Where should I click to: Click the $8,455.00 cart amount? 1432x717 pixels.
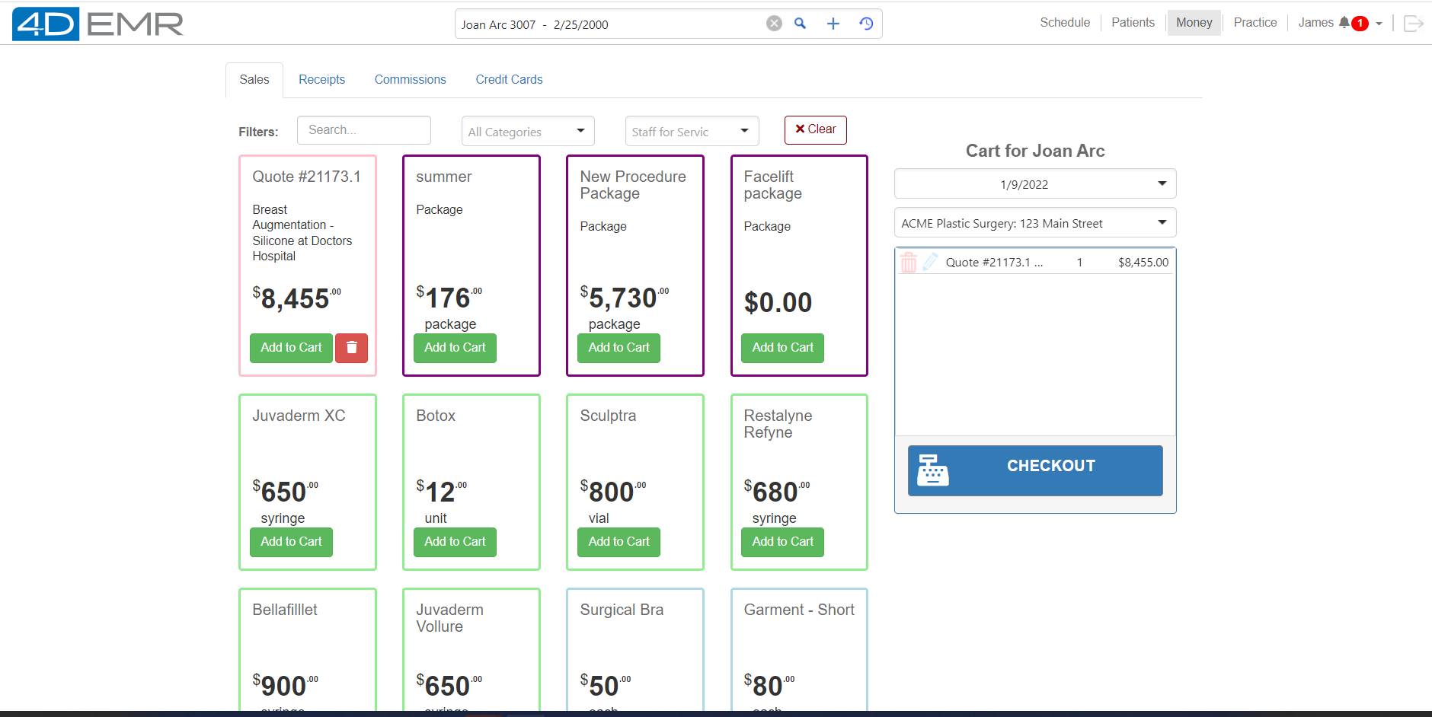(x=1143, y=263)
